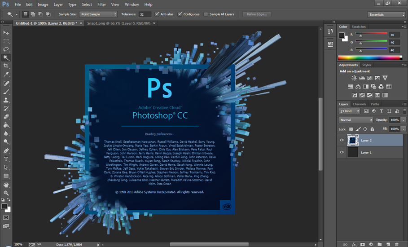Open the Fill slider dropdown arrow
This screenshot has width=408, height=247.
coord(404,129)
